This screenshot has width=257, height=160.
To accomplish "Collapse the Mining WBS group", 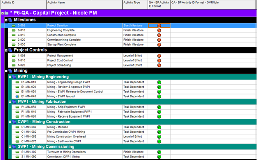I will [x=6, y=71].
